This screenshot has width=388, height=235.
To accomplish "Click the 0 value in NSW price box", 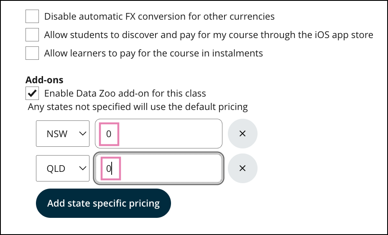I will 109,134.
